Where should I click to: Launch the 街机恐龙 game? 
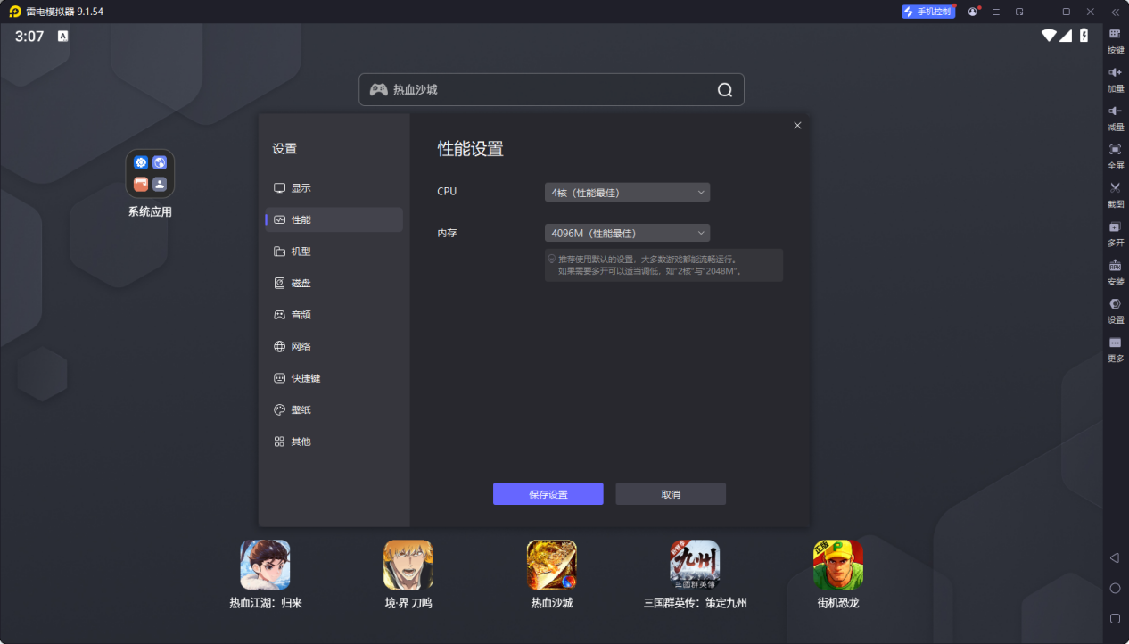[x=836, y=565]
